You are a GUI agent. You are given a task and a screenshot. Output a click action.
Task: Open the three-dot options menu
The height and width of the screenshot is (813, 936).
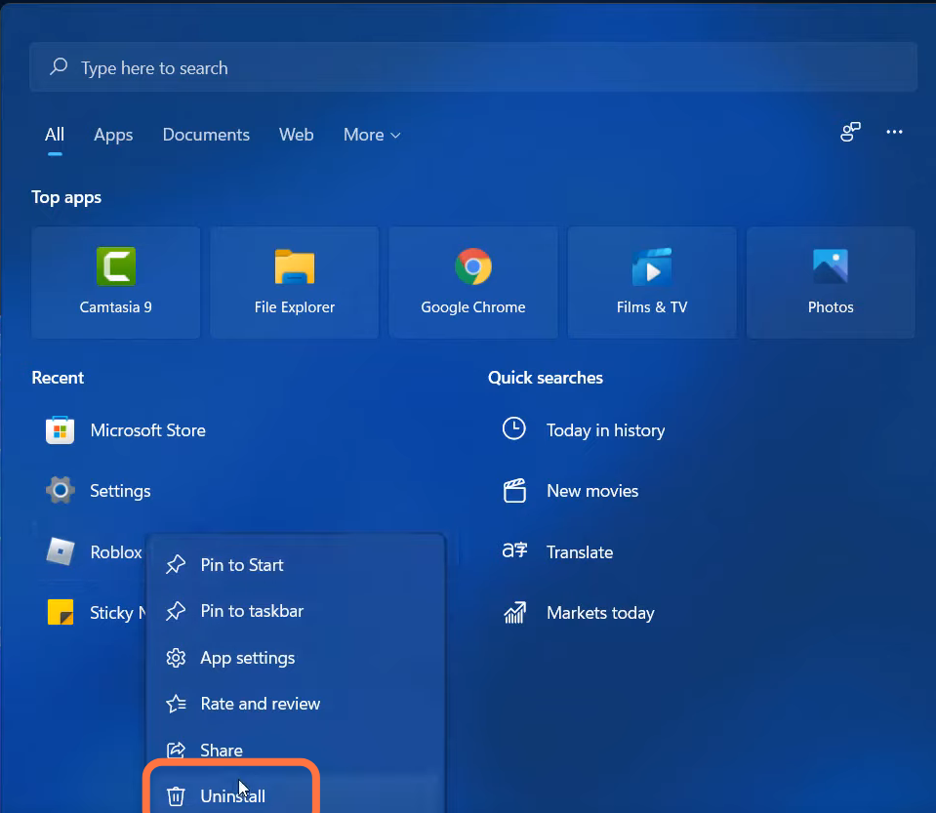click(894, 132)
